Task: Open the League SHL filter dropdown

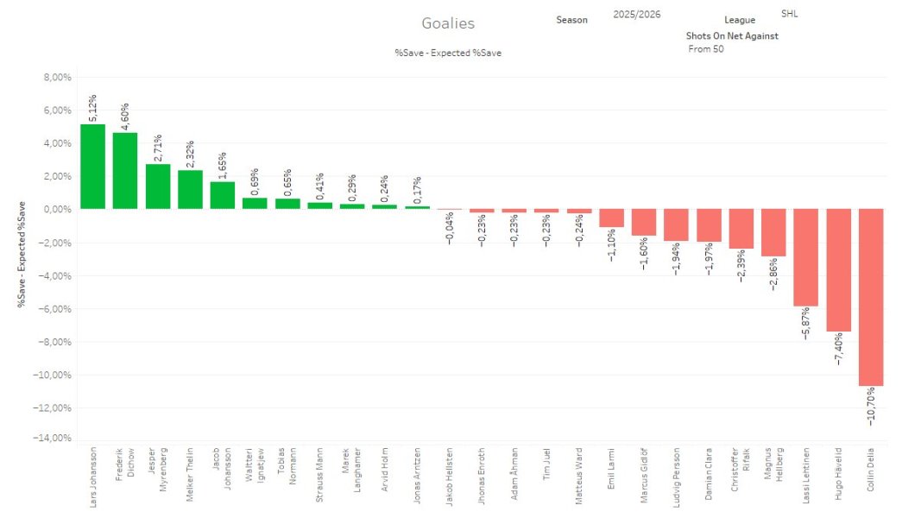Action: [789, 14]
